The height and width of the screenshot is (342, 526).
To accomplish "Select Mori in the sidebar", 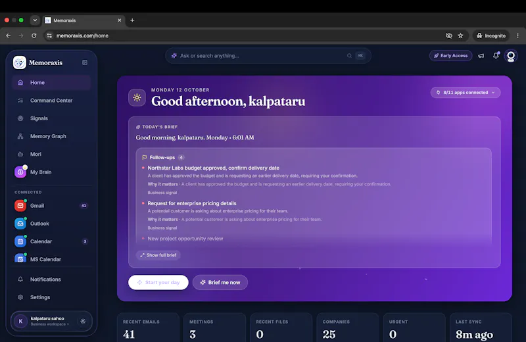I will click(51, 154).
